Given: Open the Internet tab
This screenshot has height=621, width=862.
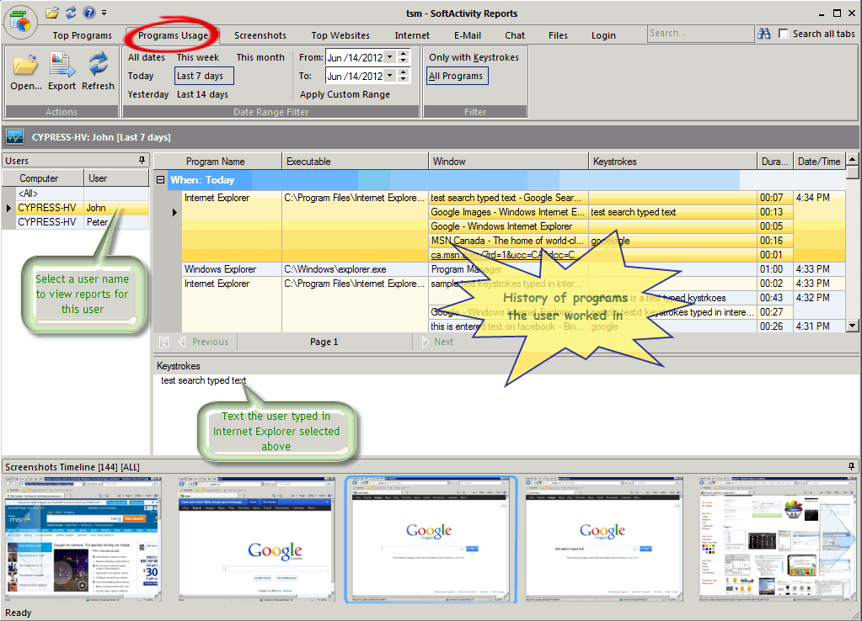Looking at the screenshot, I should click(x=412, y=35).
